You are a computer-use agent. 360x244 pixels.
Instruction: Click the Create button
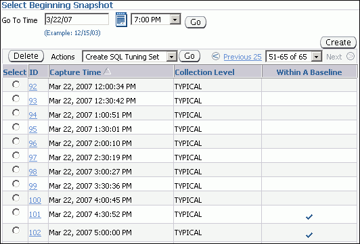tap(338, 43)
